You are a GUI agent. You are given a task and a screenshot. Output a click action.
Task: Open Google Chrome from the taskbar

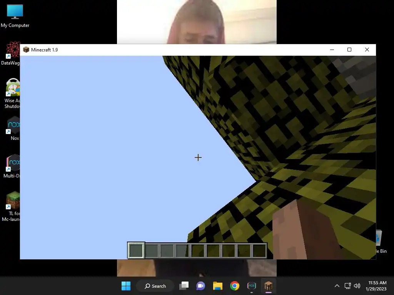[234, 286]
